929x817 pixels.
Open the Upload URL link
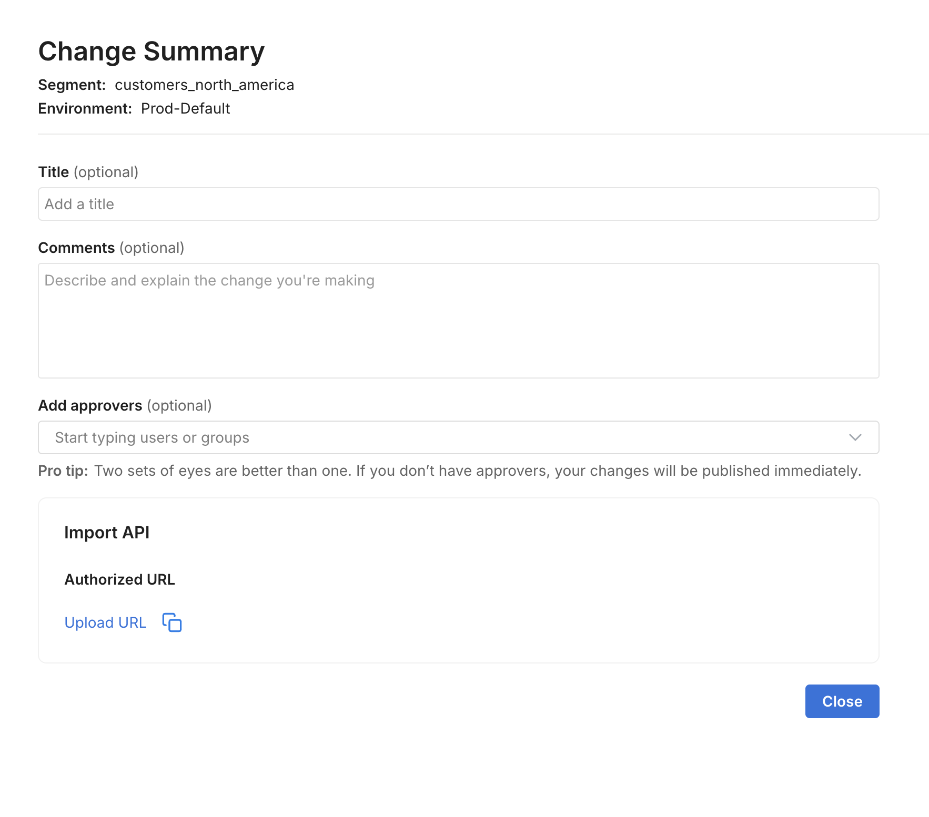point(105,622)
